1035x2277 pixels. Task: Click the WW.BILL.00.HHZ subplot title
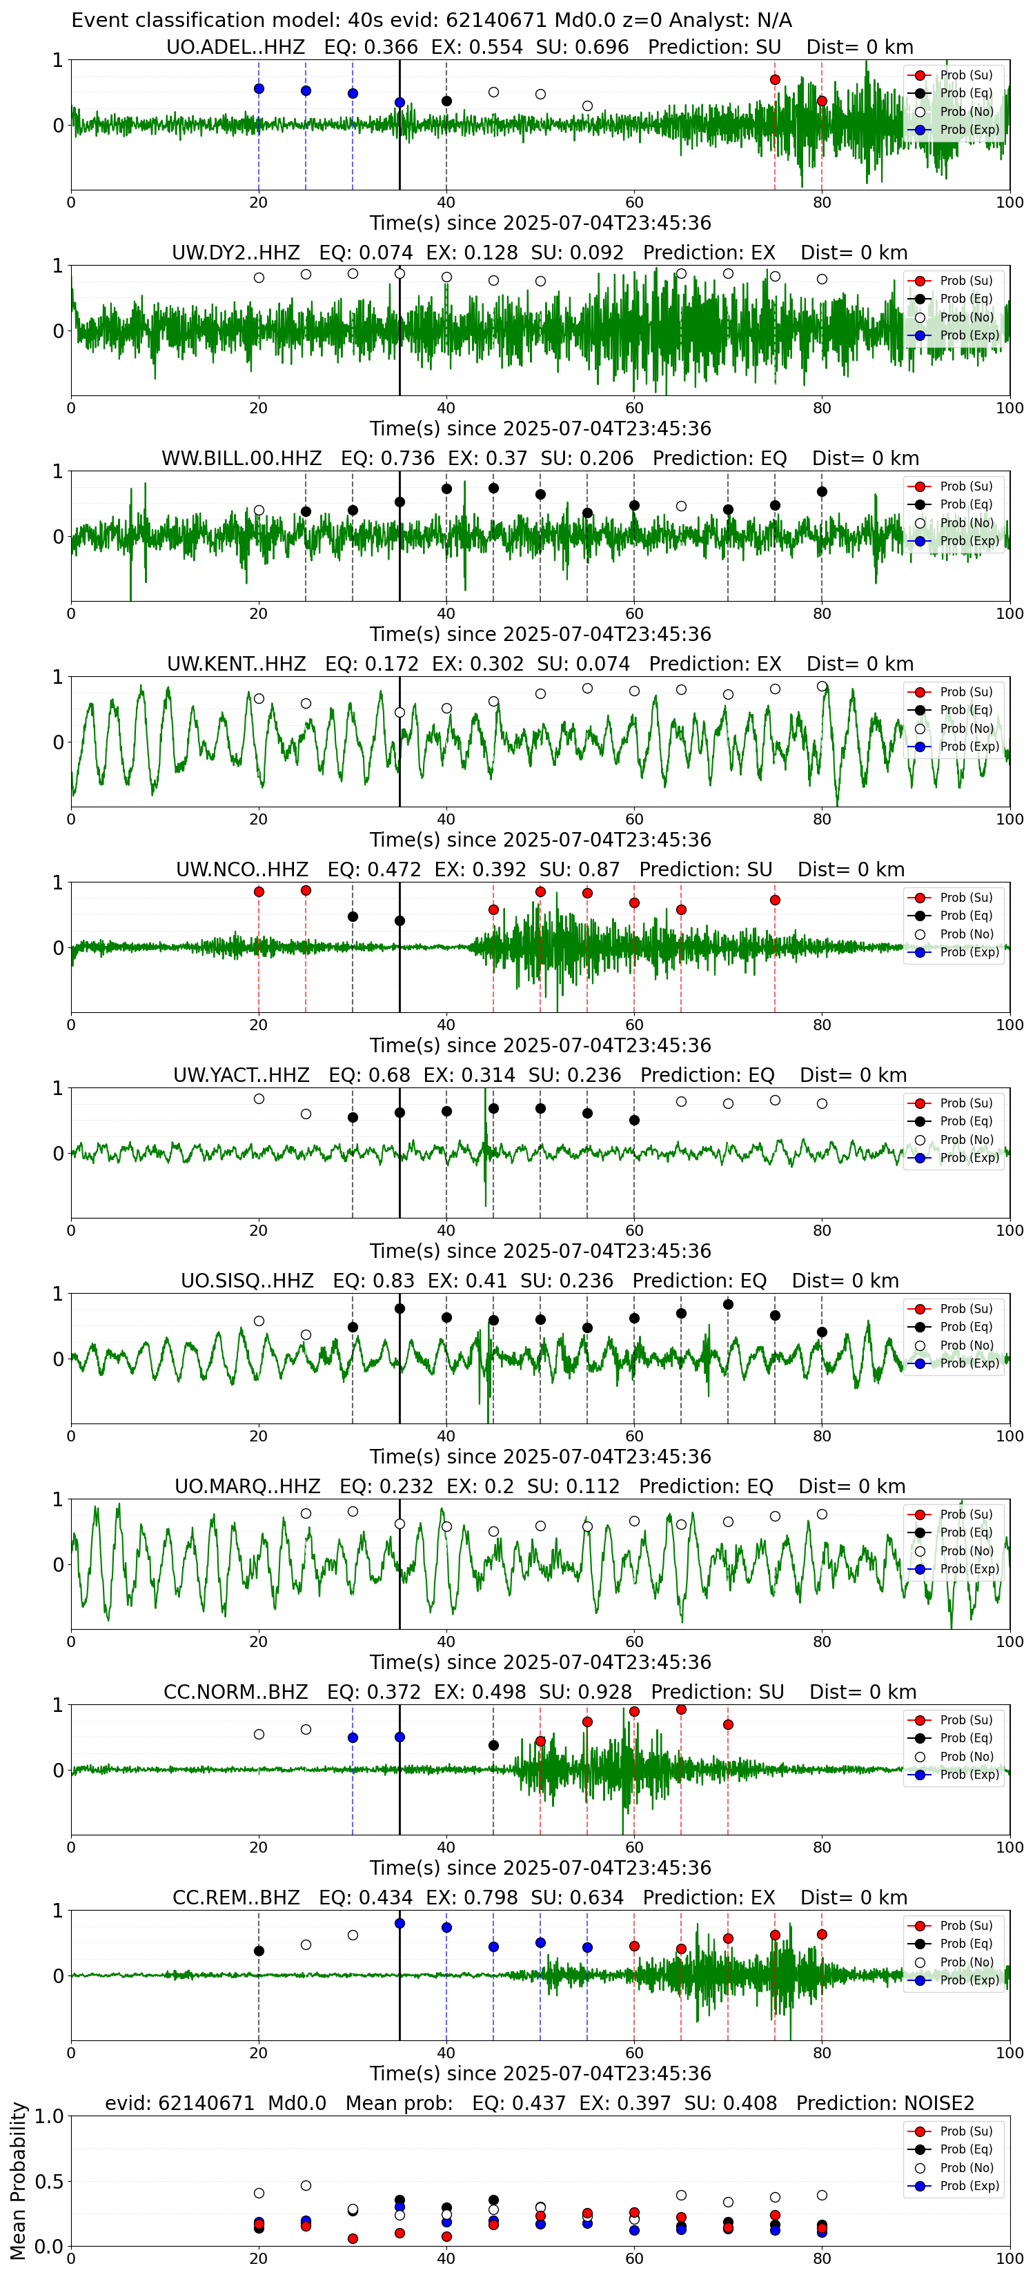pyautogui.click(x=539, y=458)
